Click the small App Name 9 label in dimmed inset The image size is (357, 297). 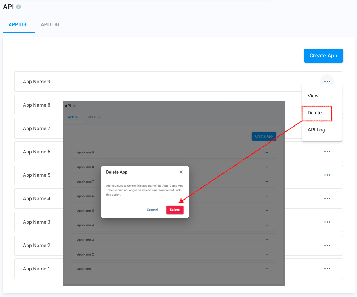click(x=85, y=152)
